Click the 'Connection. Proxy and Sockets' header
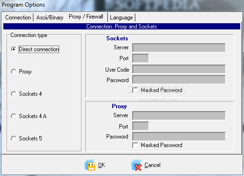The width and height of the screenshot is (244, 176). click(122, 27)
